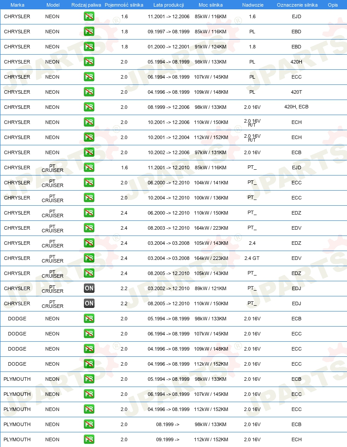
Task: Select date range 08.1999 -> in Plymouth row
Action: (168, 424)
